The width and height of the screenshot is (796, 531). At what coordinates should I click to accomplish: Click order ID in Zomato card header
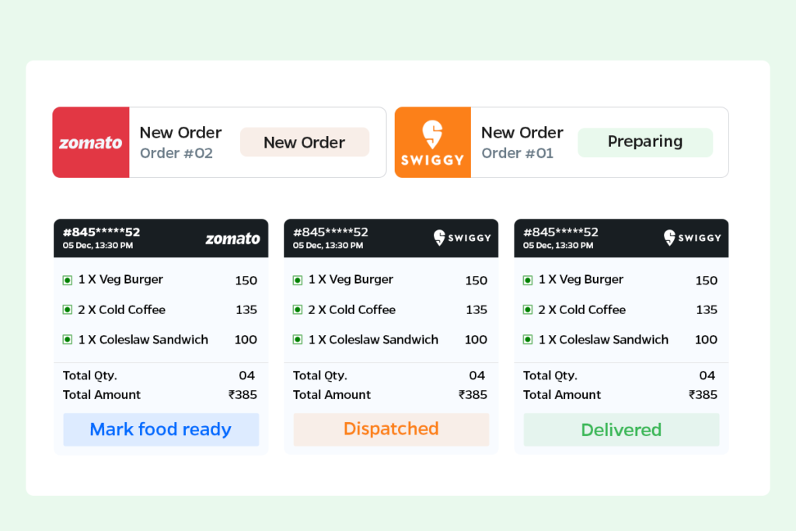click(101, 232)
